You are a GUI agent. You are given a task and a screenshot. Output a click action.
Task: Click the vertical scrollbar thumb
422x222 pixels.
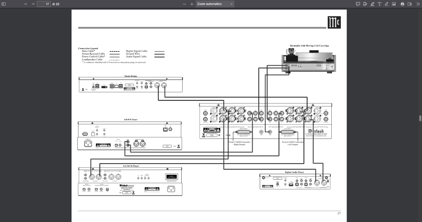coord(420,118)
